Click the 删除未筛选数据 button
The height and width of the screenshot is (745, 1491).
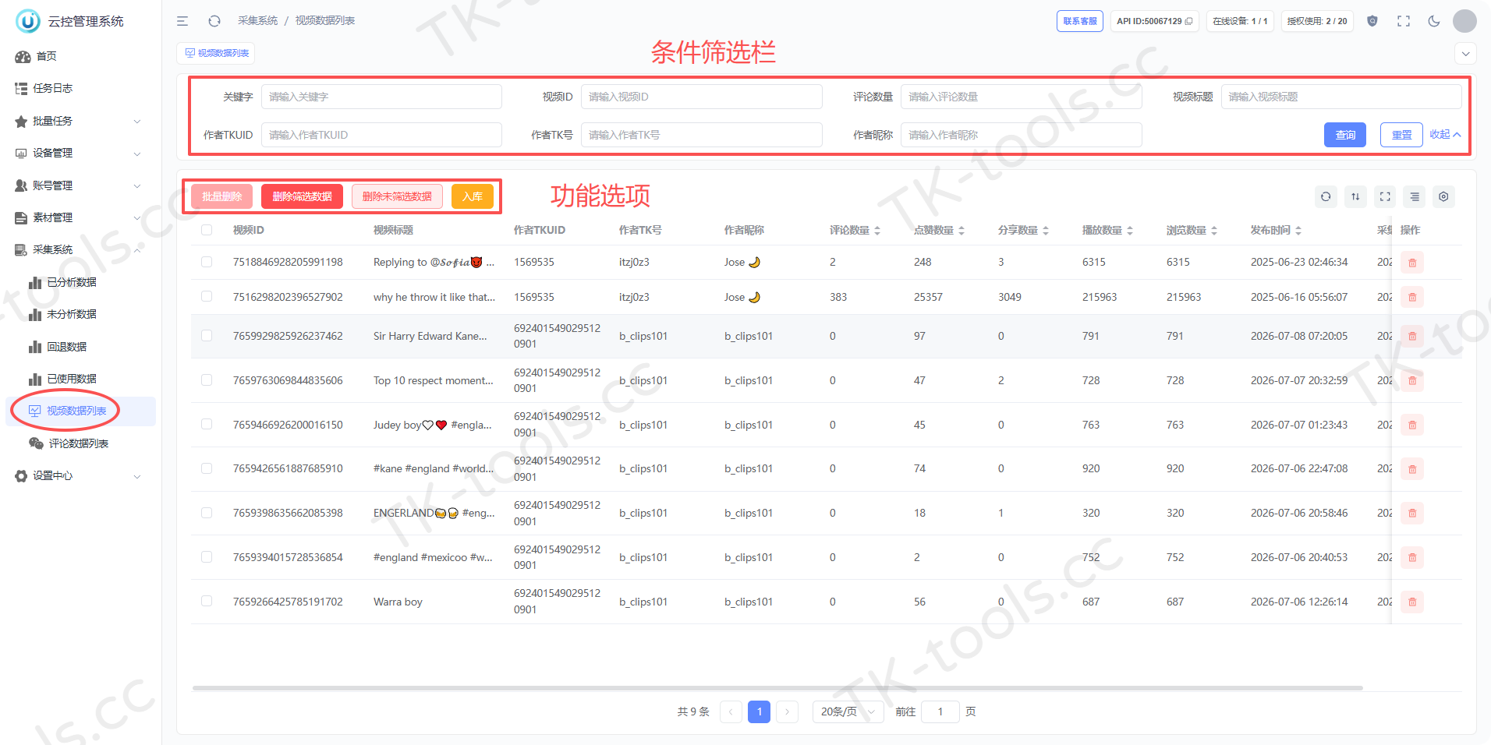397,196
